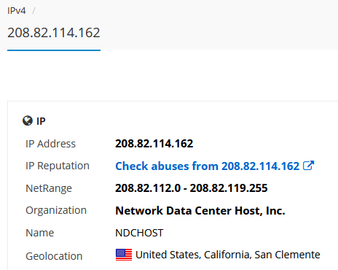Select the bold IP address value 208.82.114.162

154,144
